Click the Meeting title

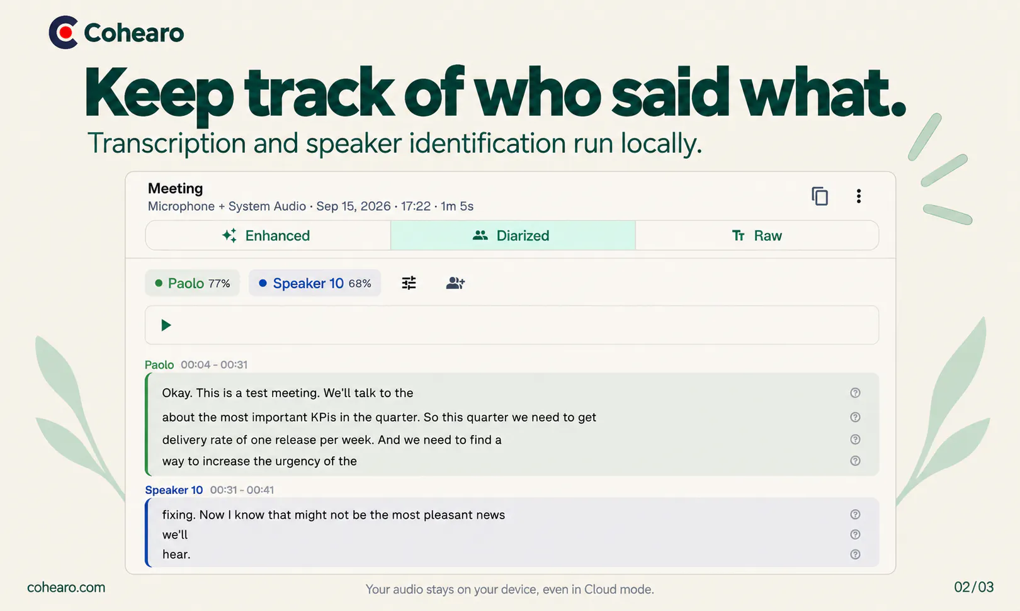coord(175,188)
